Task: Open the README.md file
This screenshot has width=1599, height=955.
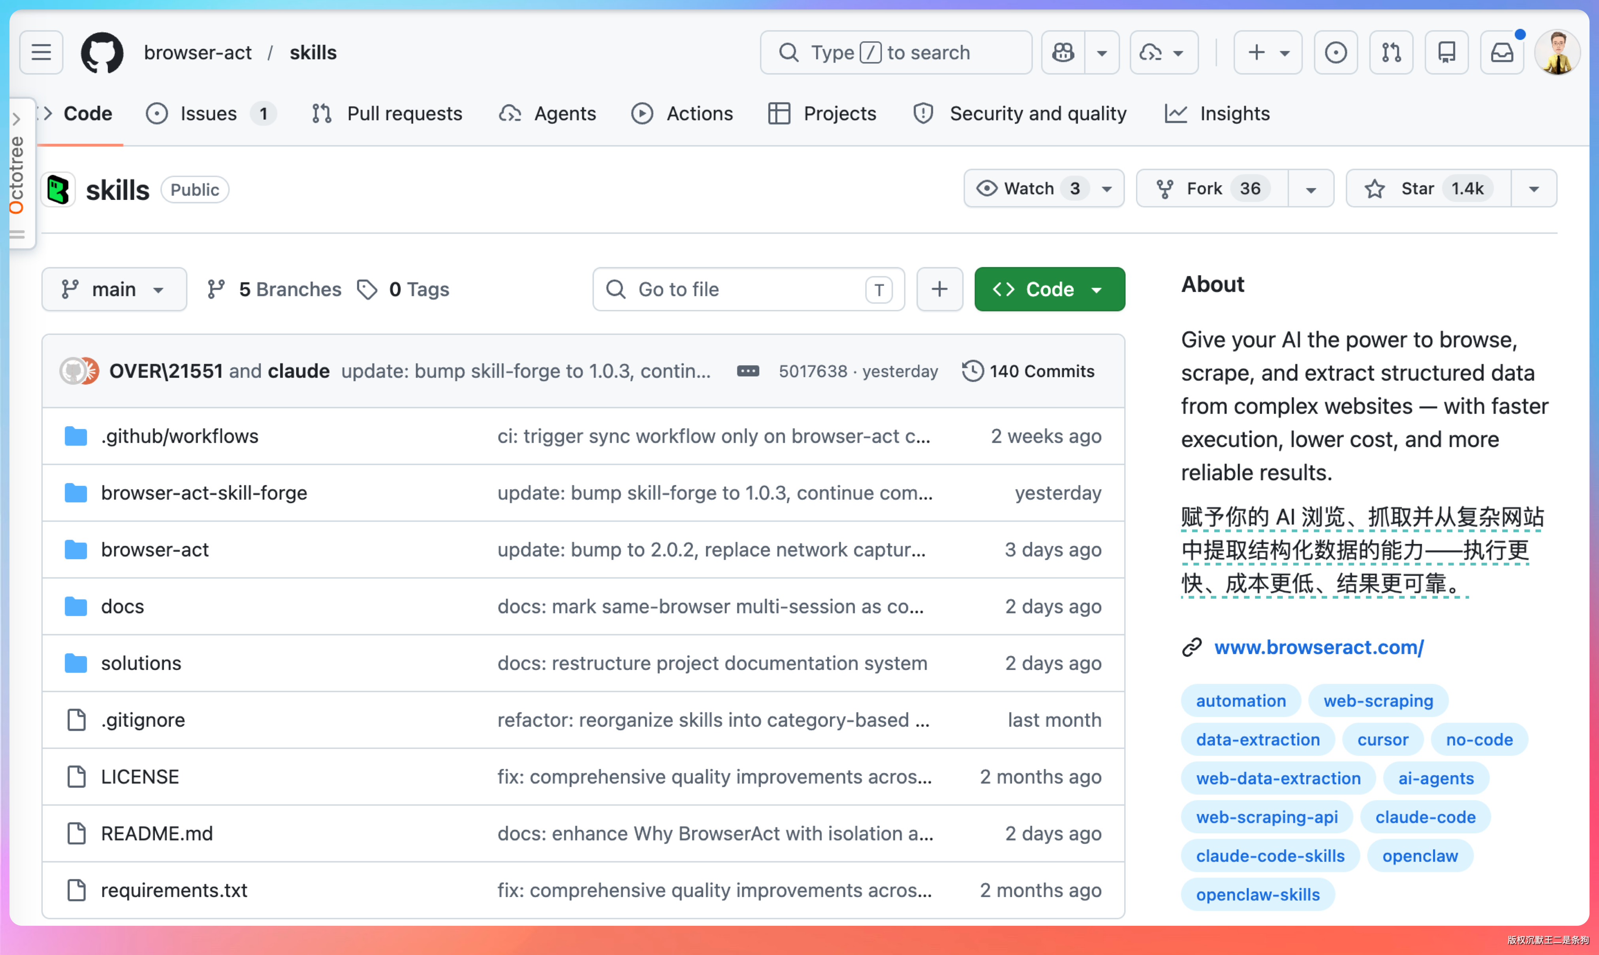Action: (157, 833)
